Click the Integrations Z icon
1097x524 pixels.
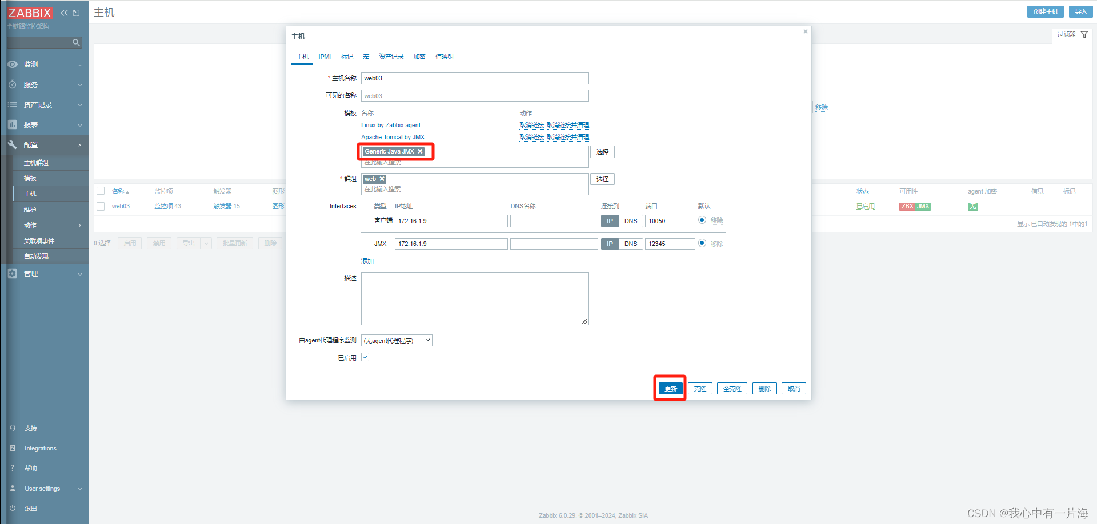[x=13, y=448]
